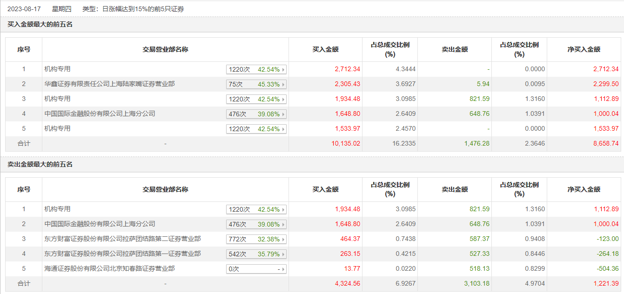Viewport: 624px width, 294px height.
Task: Click 机构专用 in row 1 of buy table
Action: tap(57, 69)
